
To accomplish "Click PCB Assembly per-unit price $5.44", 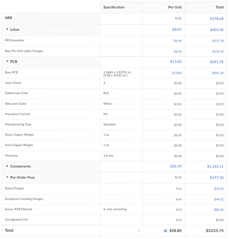I will [x=177, y=41].
